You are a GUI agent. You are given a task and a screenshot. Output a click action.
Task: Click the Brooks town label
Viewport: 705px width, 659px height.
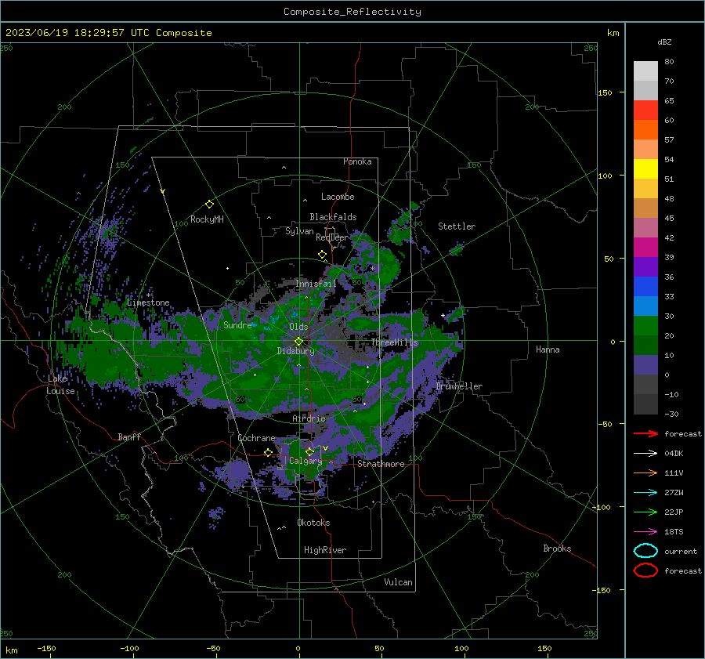point(557,549)
